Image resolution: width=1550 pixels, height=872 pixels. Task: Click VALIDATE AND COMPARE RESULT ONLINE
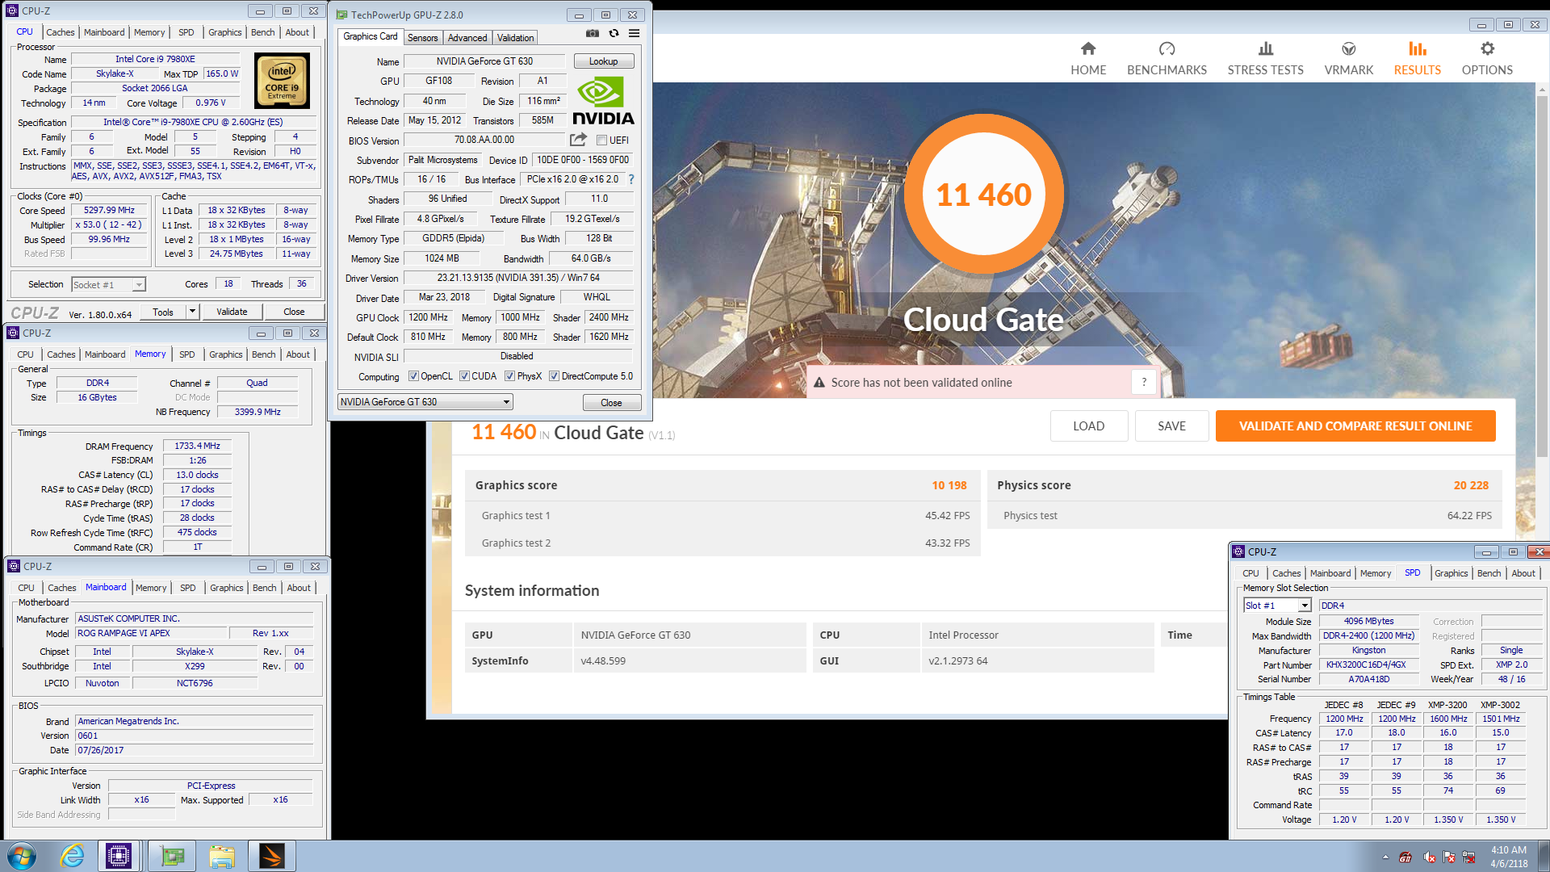[1355, 426]
